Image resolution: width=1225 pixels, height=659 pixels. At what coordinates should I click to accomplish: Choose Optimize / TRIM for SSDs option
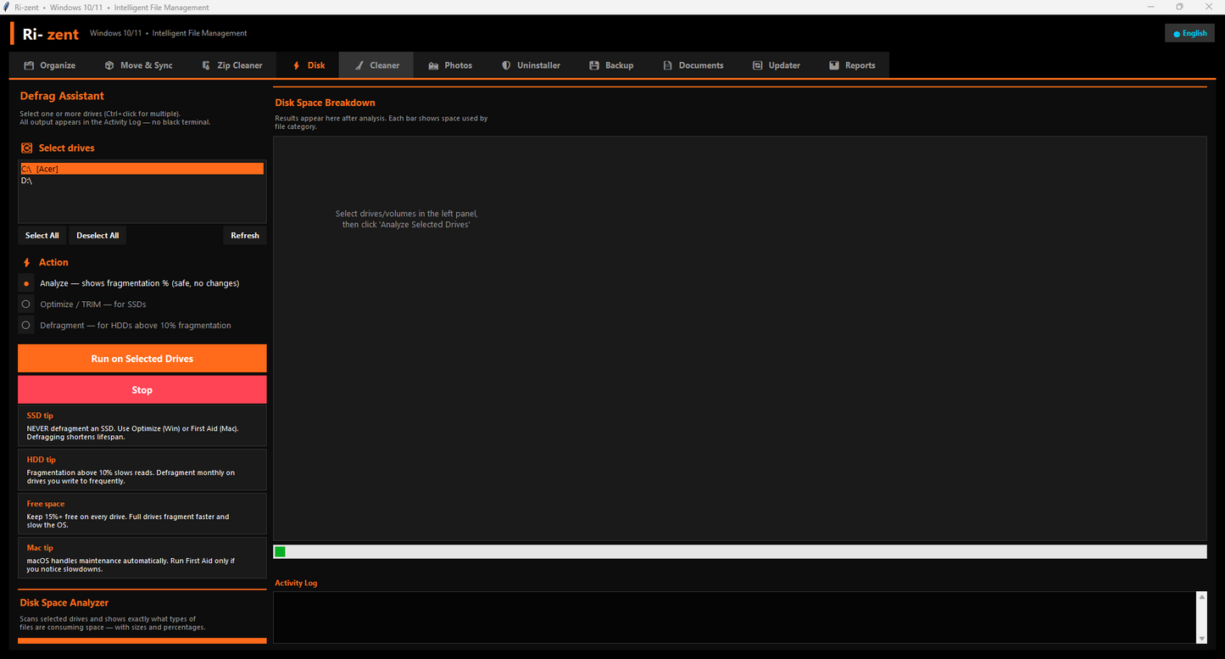click(x=27, y=304)
